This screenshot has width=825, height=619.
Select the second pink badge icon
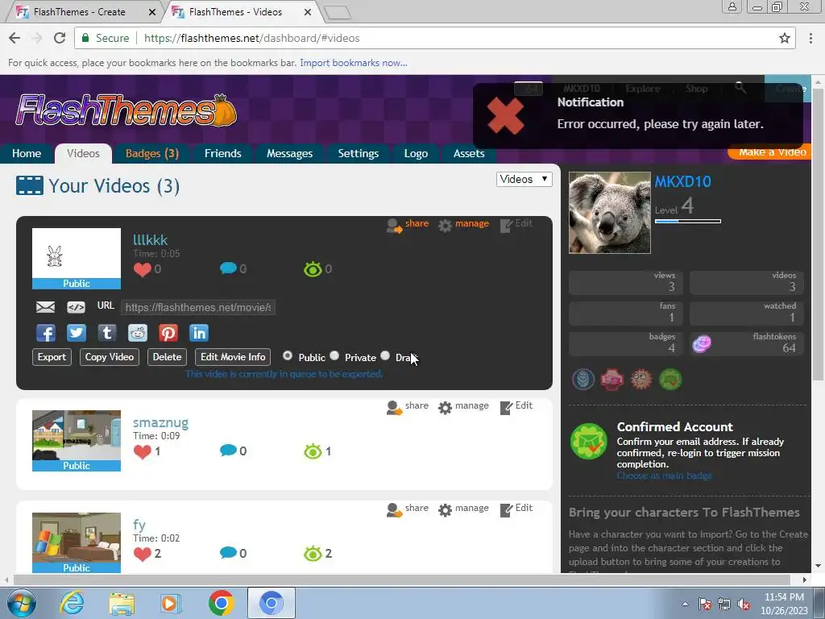click(612, 379)
